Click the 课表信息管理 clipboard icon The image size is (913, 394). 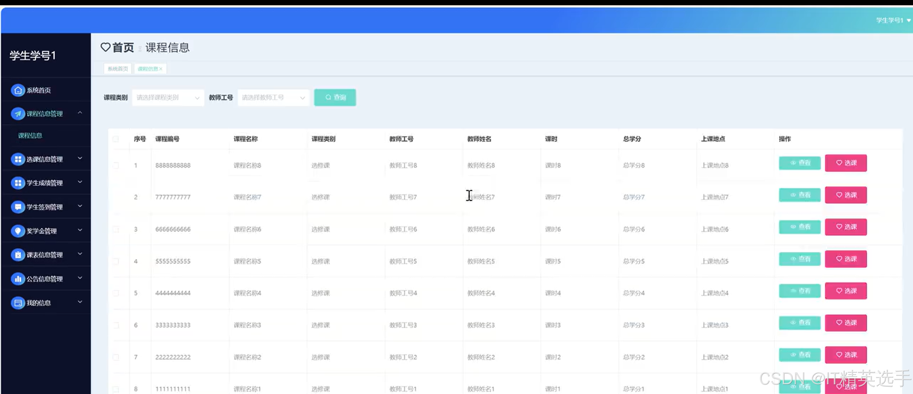[18, 255]
